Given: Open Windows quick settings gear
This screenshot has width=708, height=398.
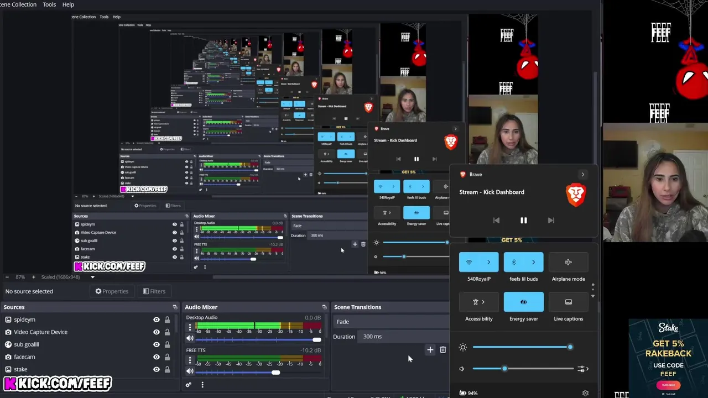Looking at the screenshot, I should [585, 393].
